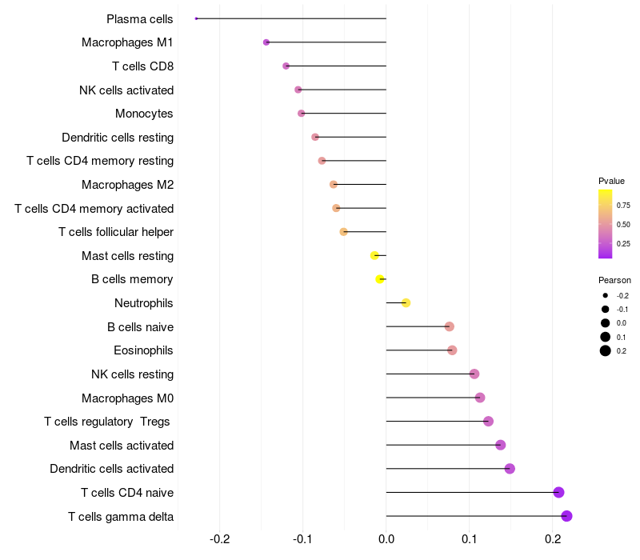Screen dimensions: 640x560
Task: Click the Monocytes axis label
Action: tap(144, 114)
